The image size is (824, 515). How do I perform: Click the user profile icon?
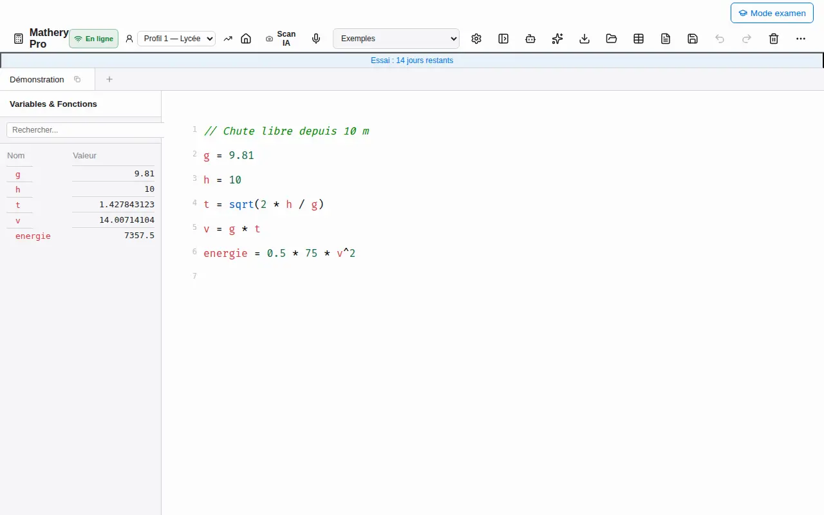click(129, 39)
